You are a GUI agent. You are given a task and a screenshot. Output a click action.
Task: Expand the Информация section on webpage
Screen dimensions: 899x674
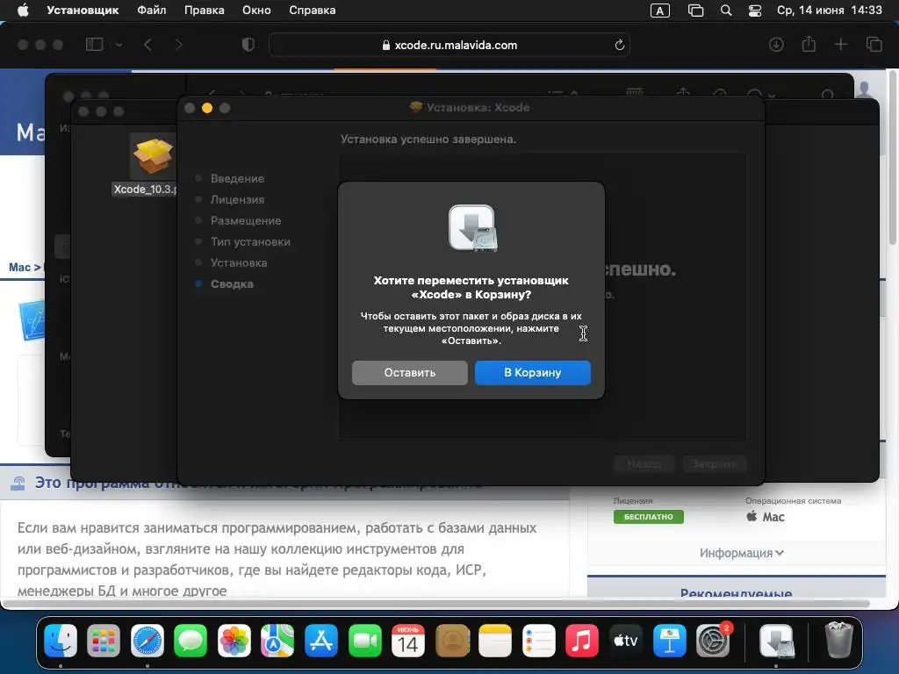coord(741,553)
